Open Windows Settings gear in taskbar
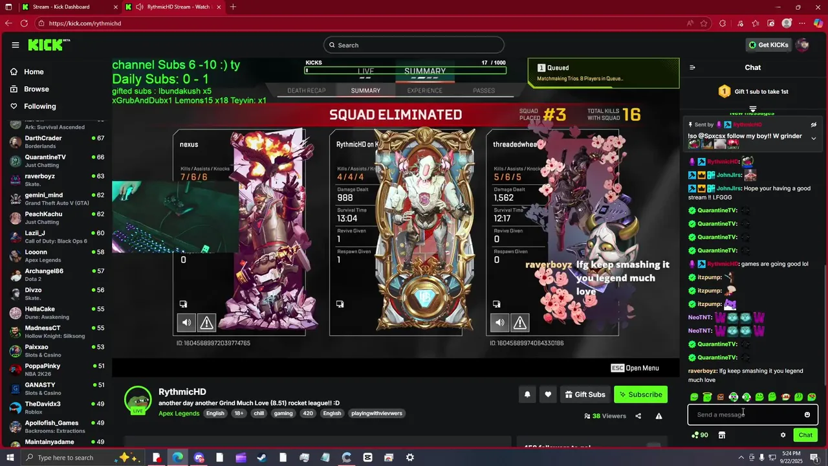Screen dimensions: 828x466 coord(410,458)
